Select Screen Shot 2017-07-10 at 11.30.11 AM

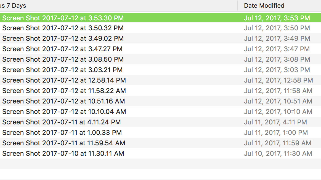[63, 154]
